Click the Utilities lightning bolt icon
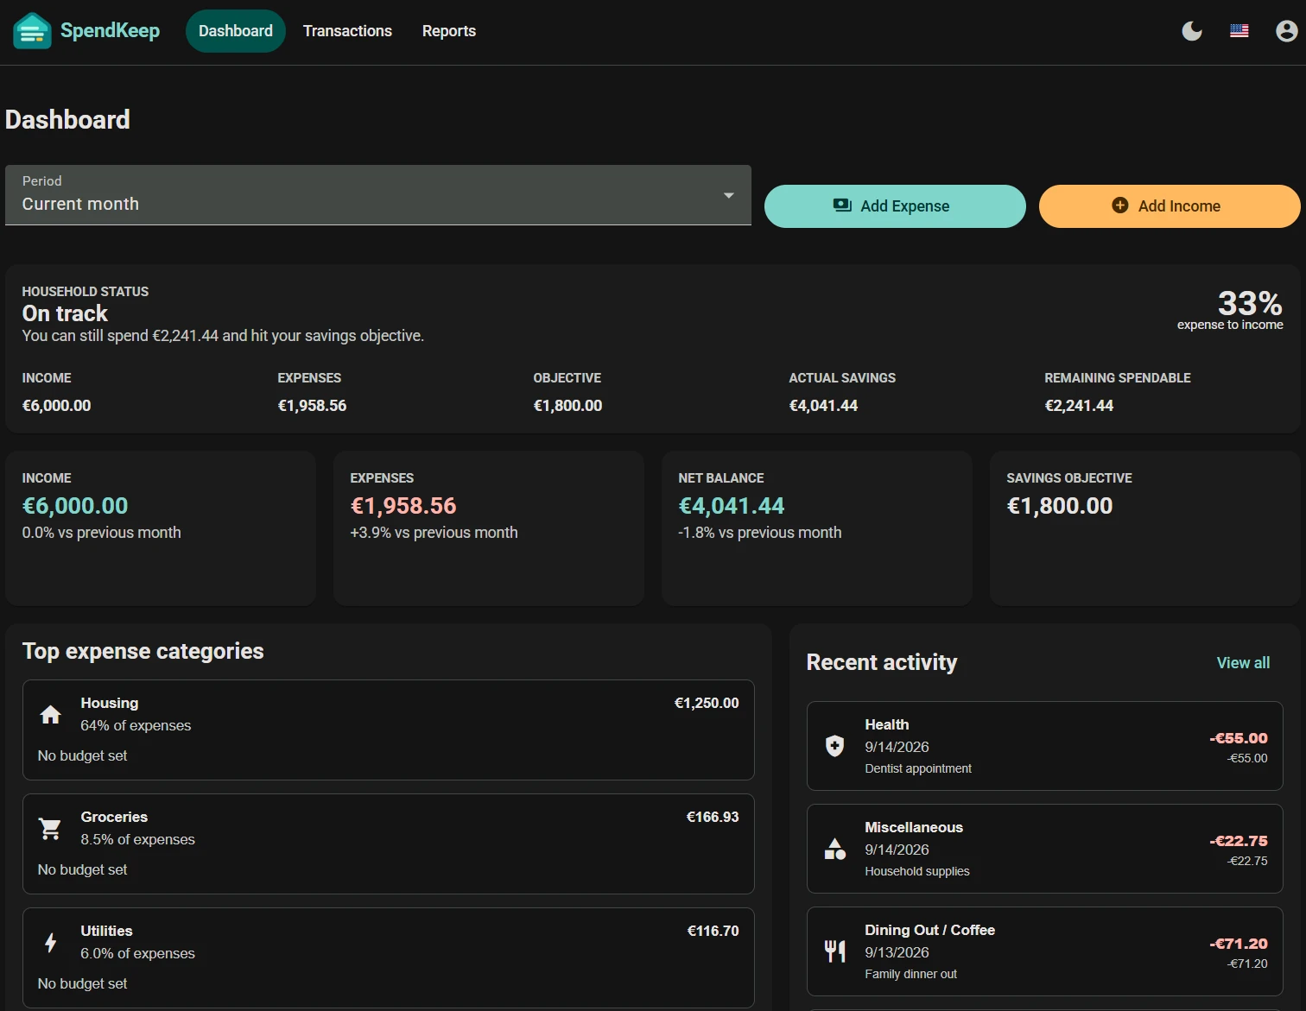1306x1011 pixels. [51, 943]
